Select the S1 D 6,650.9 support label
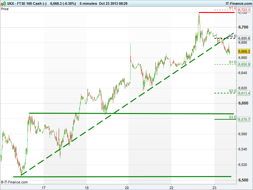Viewport: 253px width, 190px height. click(x=244, y=64)
